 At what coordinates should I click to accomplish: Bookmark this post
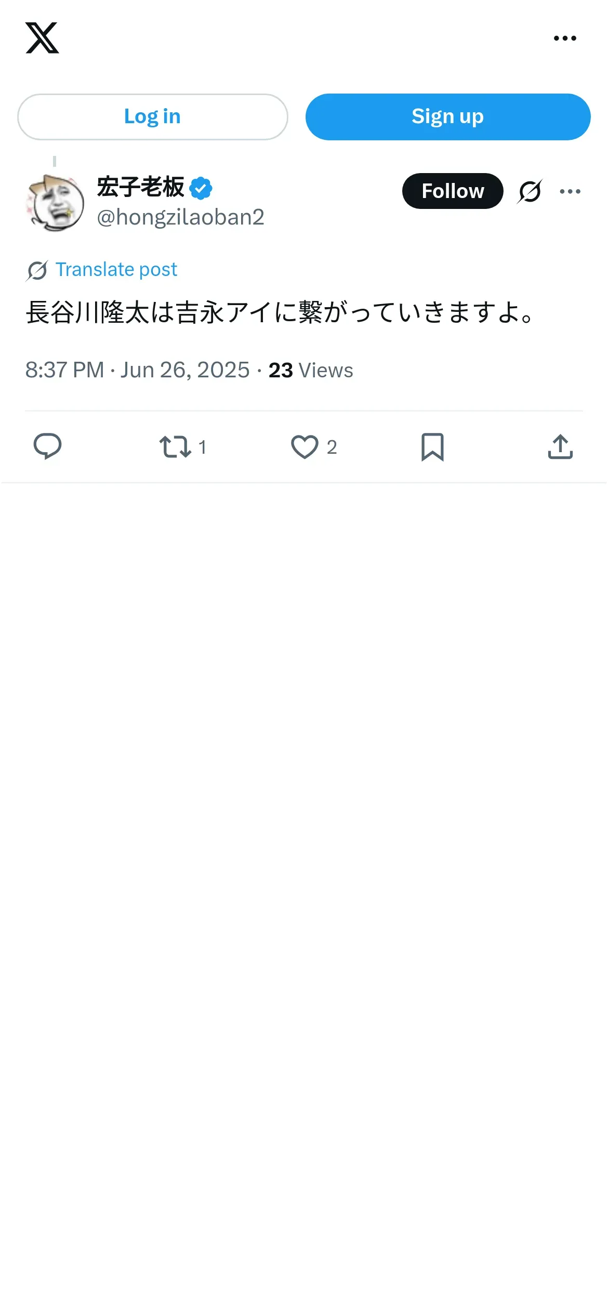click(432, 446)
